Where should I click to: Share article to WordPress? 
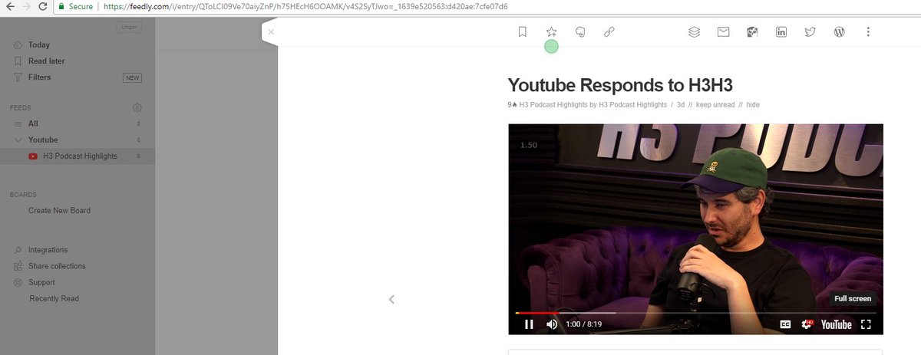tap(839, 32)
